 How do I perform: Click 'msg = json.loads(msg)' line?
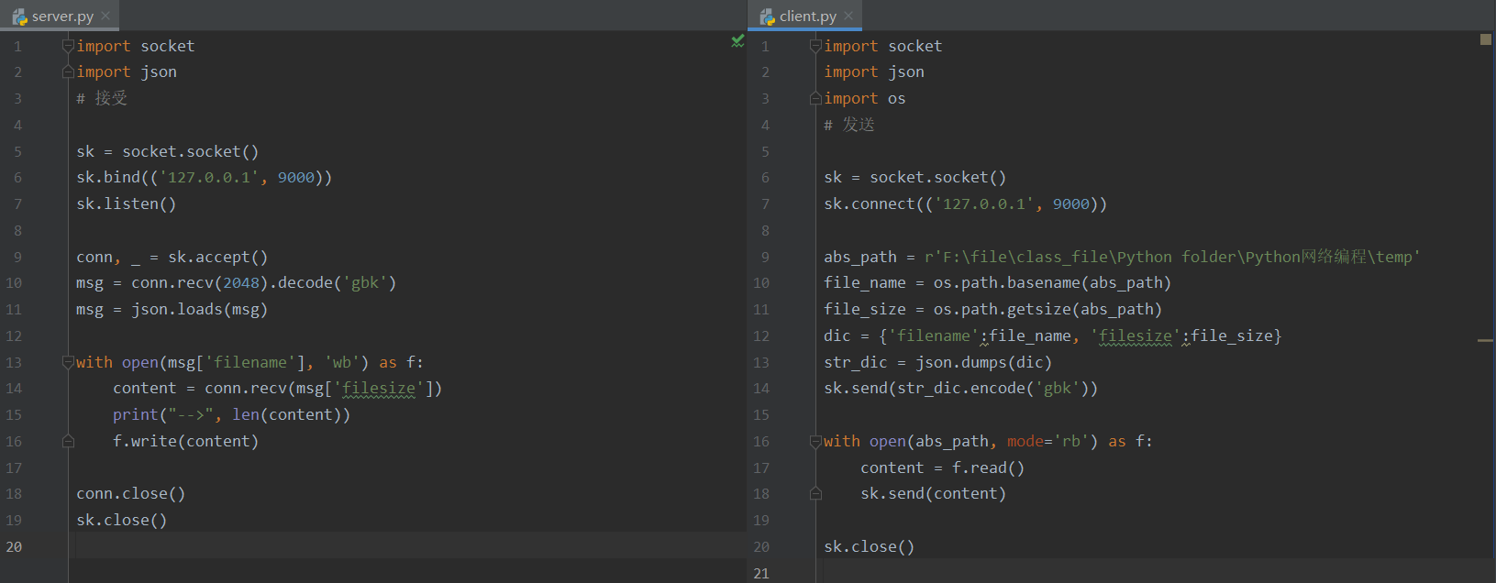[x=172, y=309]
